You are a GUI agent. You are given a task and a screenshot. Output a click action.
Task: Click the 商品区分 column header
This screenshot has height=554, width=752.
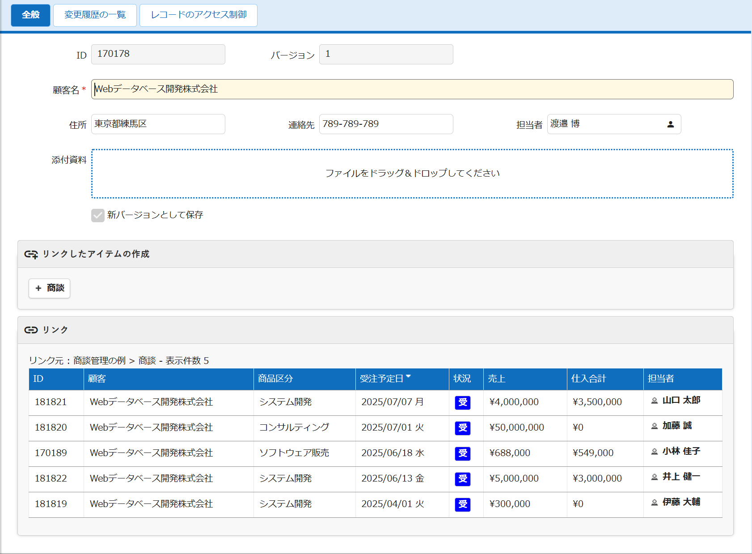click(x=304, y=379)
